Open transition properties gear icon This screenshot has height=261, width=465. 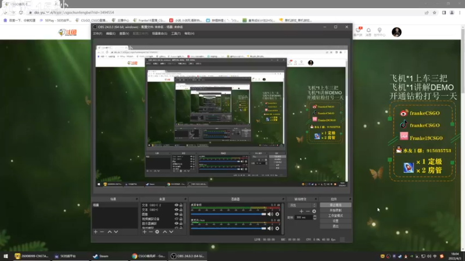point(314,211)
